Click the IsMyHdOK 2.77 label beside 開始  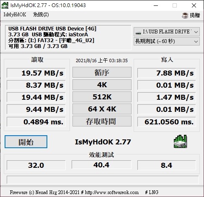coord(103,142)
